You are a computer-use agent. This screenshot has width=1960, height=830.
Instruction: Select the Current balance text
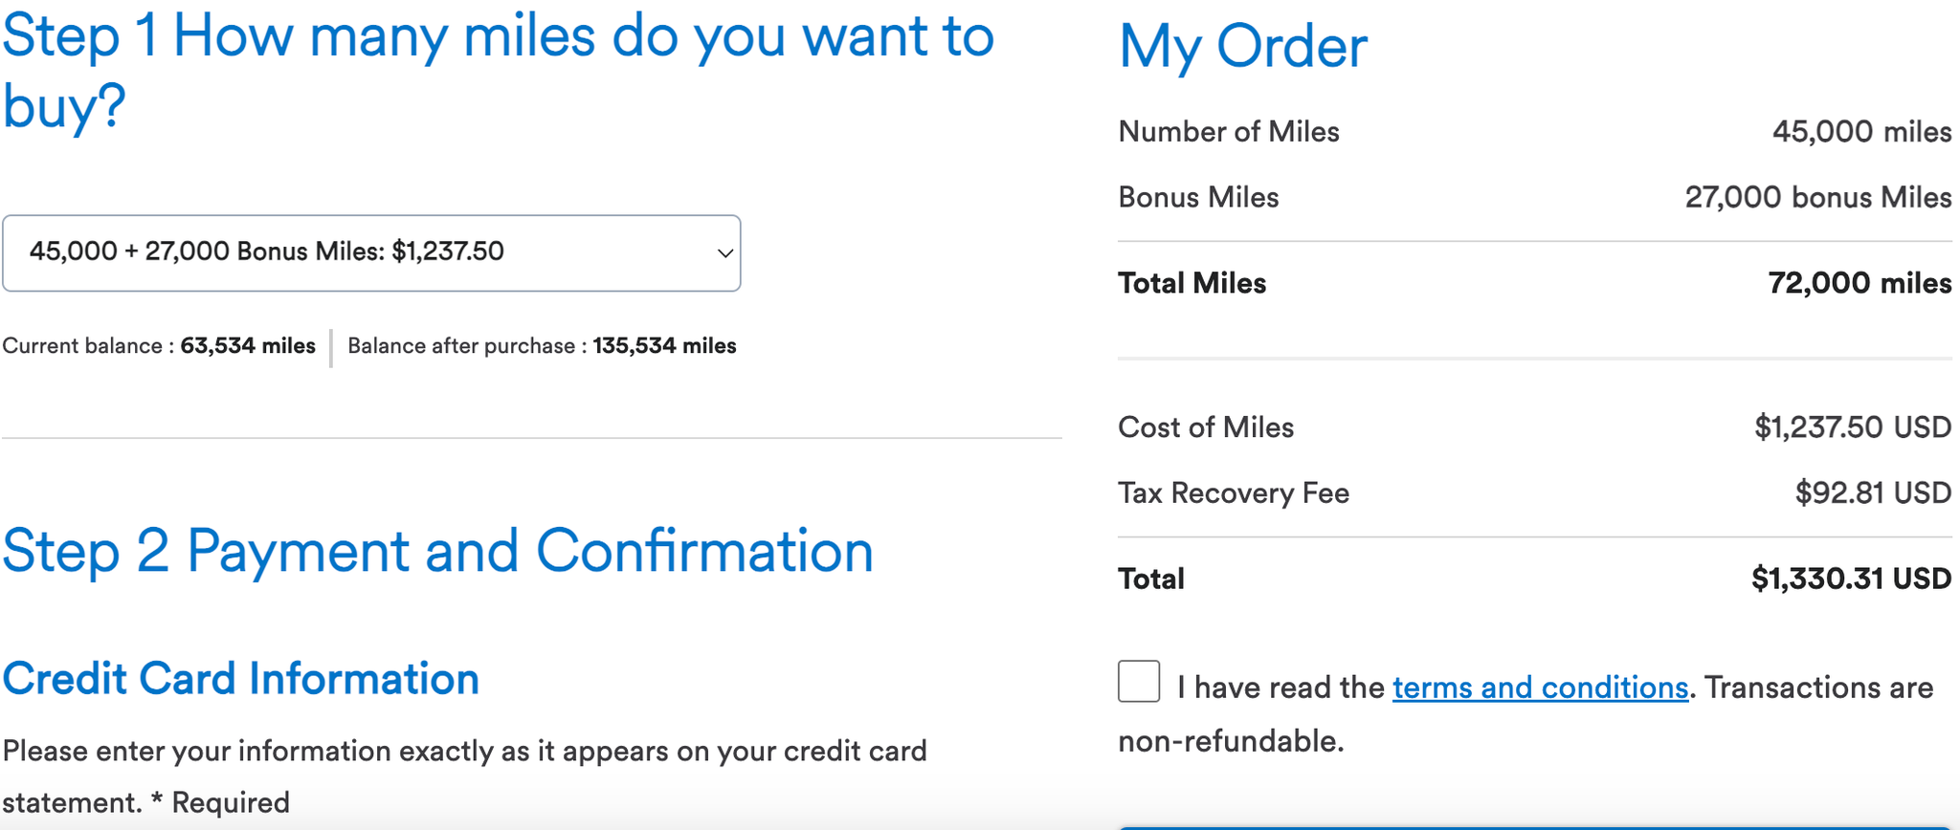coord(160,345)
